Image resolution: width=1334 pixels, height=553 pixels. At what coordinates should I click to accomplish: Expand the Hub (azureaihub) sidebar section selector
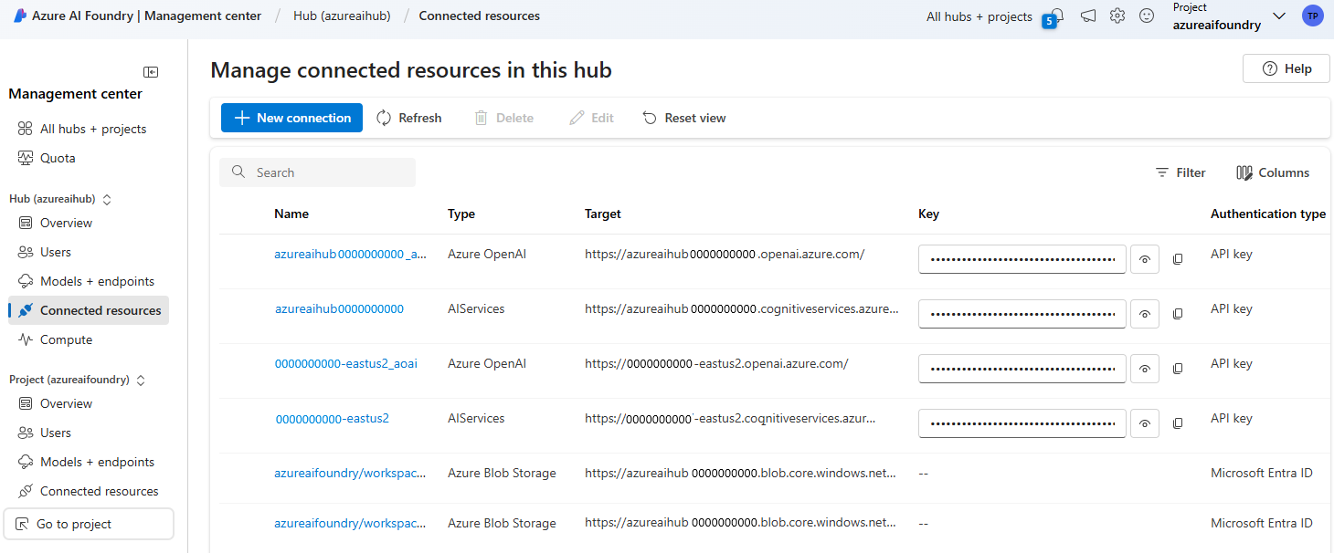pos(106,199)
